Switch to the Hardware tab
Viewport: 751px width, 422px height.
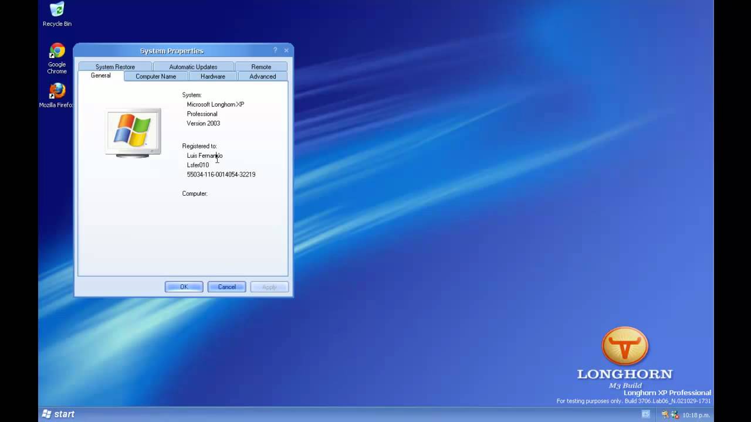click(213, 76)
